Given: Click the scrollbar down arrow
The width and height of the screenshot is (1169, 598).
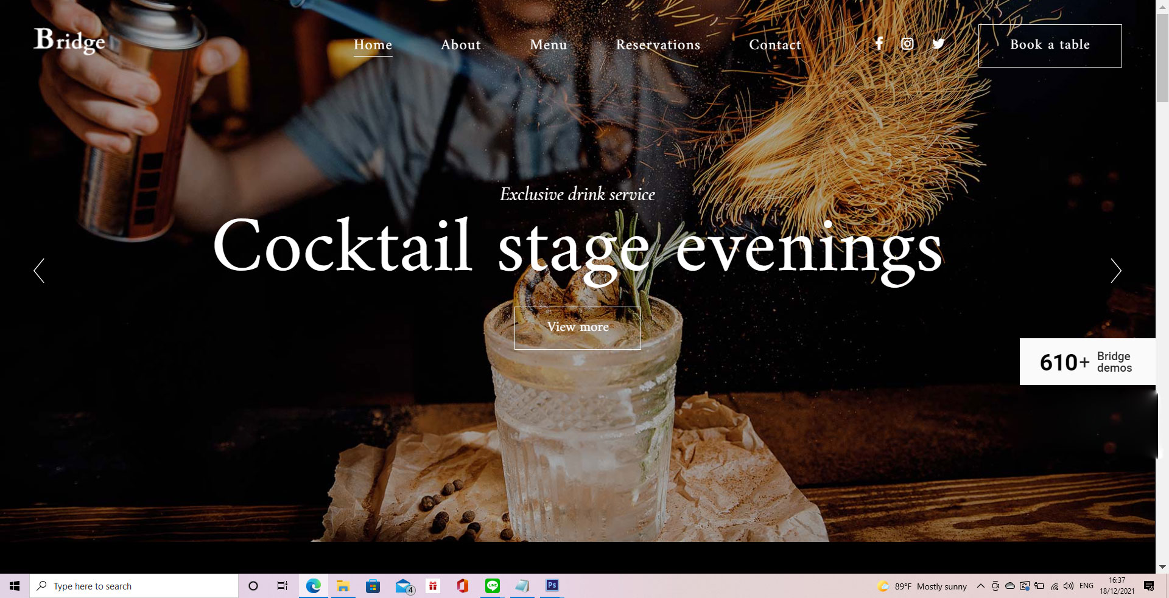Looking at the screenshot, I should [1162, 567].
